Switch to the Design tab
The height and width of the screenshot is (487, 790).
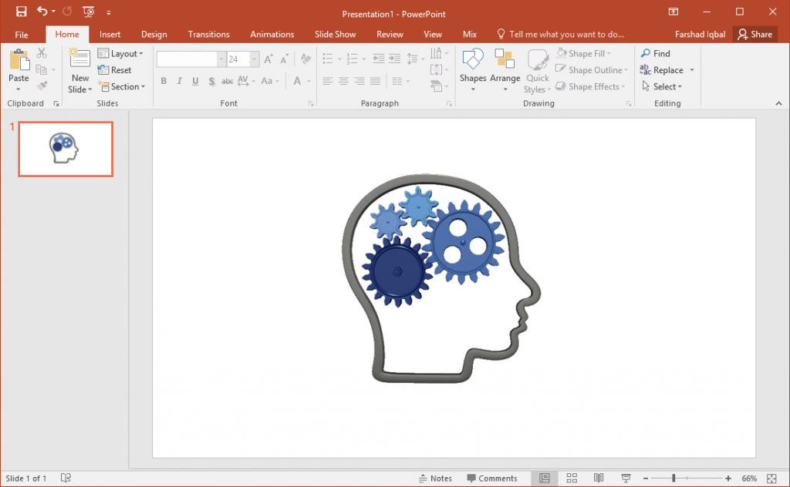click(x=154, y=34)
